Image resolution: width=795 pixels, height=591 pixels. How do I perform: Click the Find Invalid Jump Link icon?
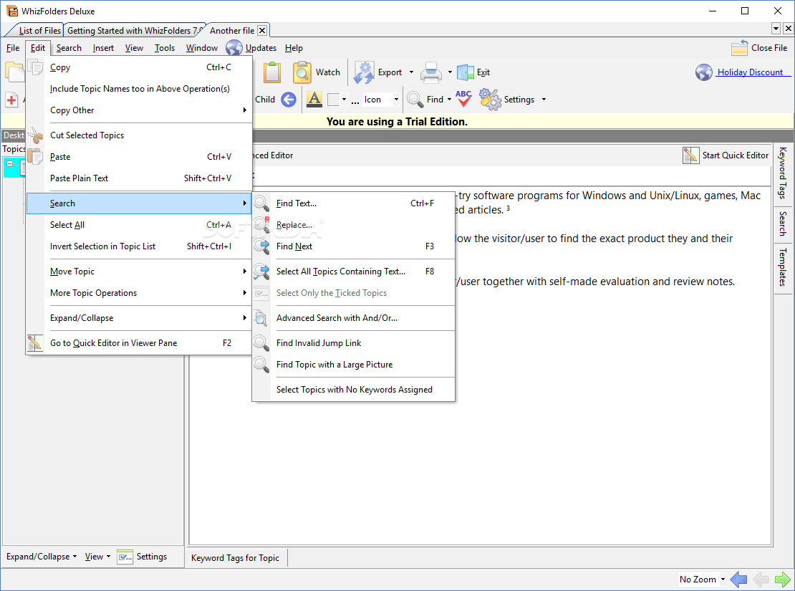tap(261, 343)
